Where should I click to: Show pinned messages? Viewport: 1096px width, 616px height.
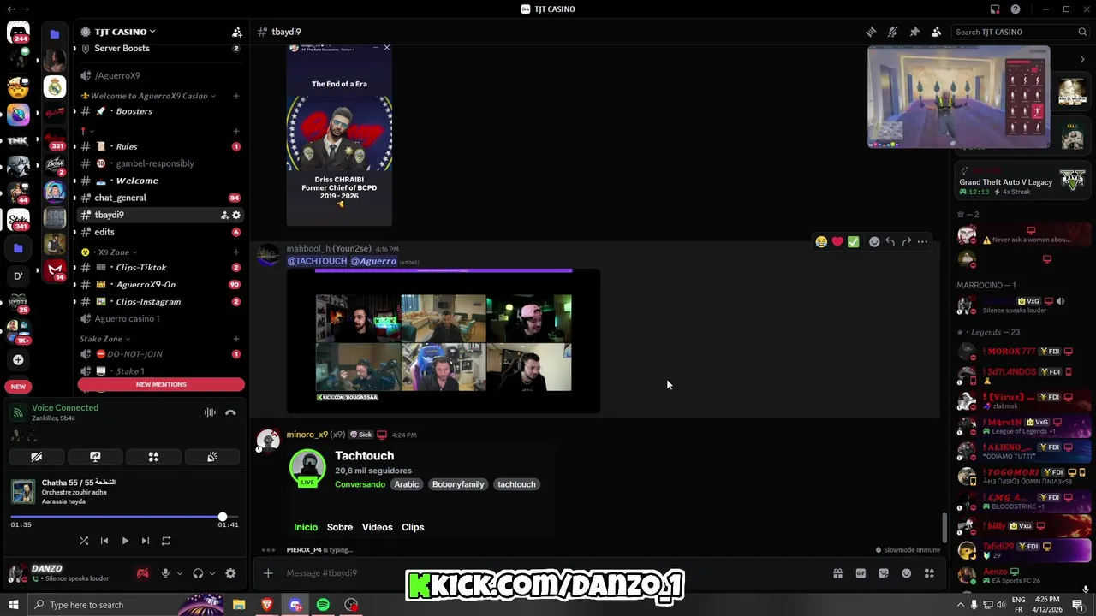pyautogui.click(x=914, y=32)
